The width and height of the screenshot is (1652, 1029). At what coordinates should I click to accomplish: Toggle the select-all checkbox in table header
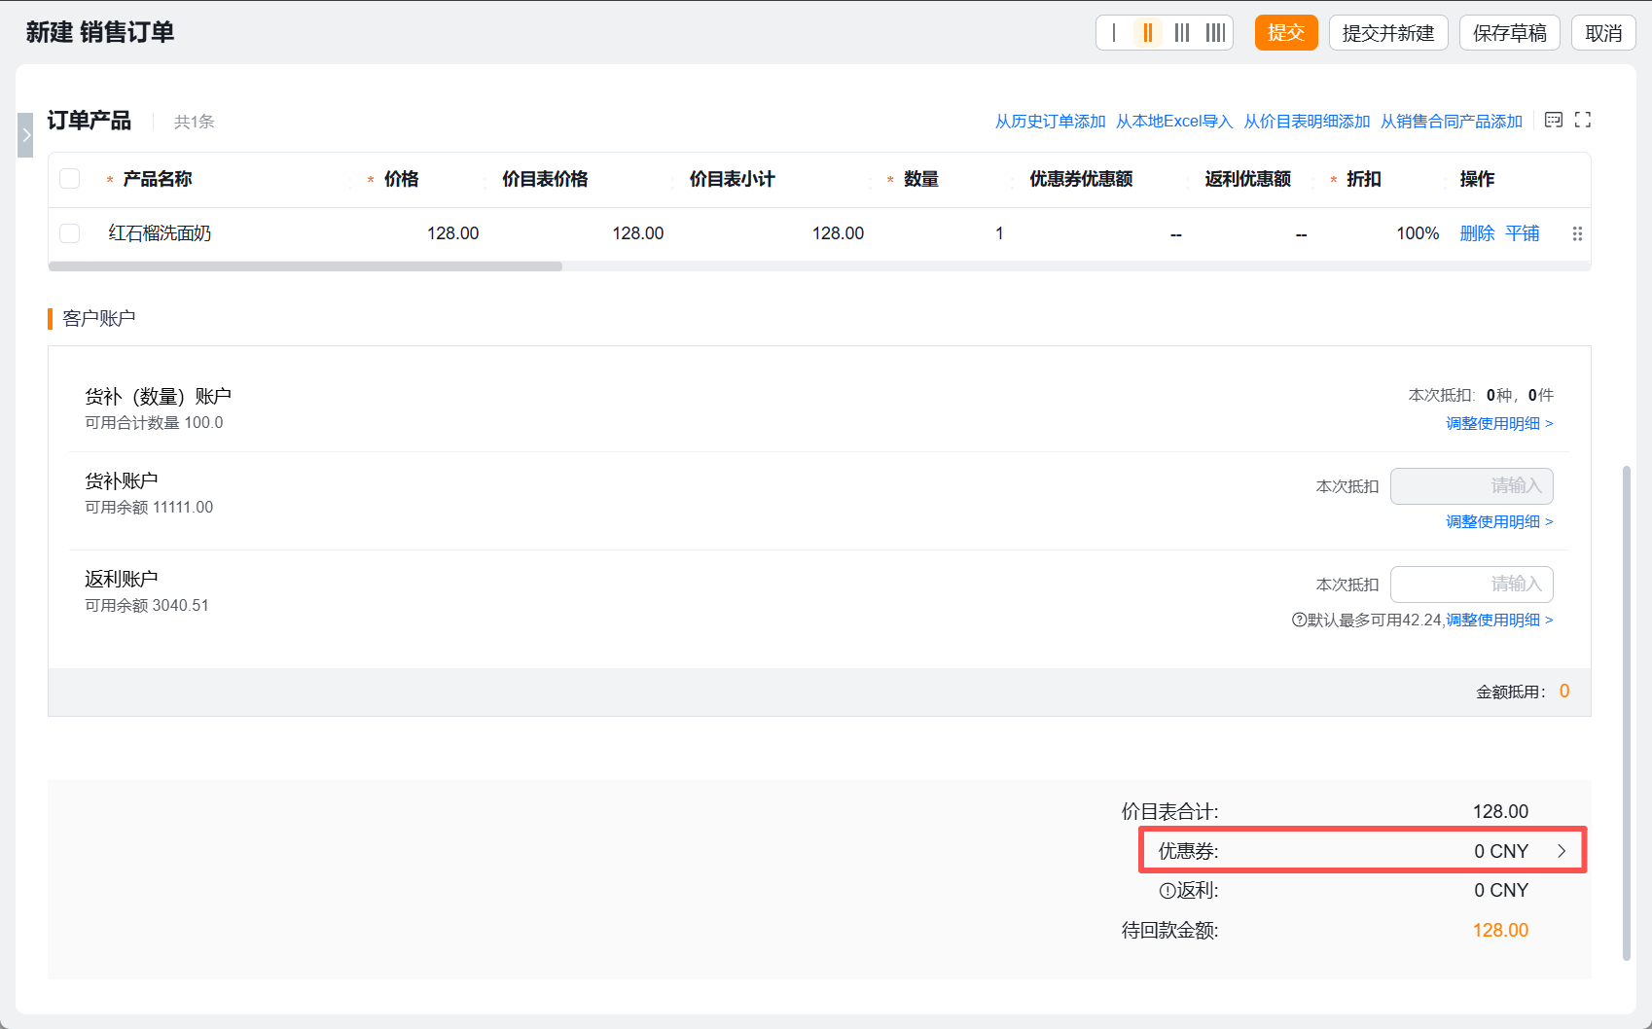point(70,179)
